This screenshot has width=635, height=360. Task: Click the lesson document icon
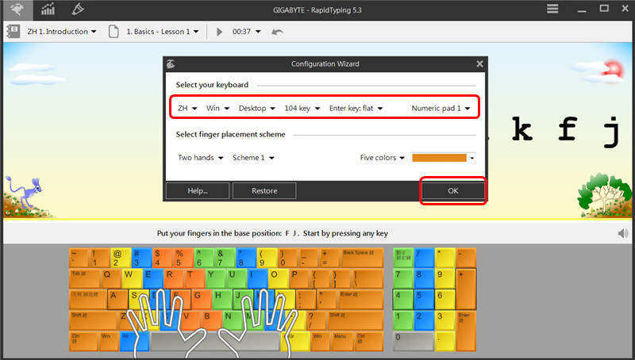point(114,32)
